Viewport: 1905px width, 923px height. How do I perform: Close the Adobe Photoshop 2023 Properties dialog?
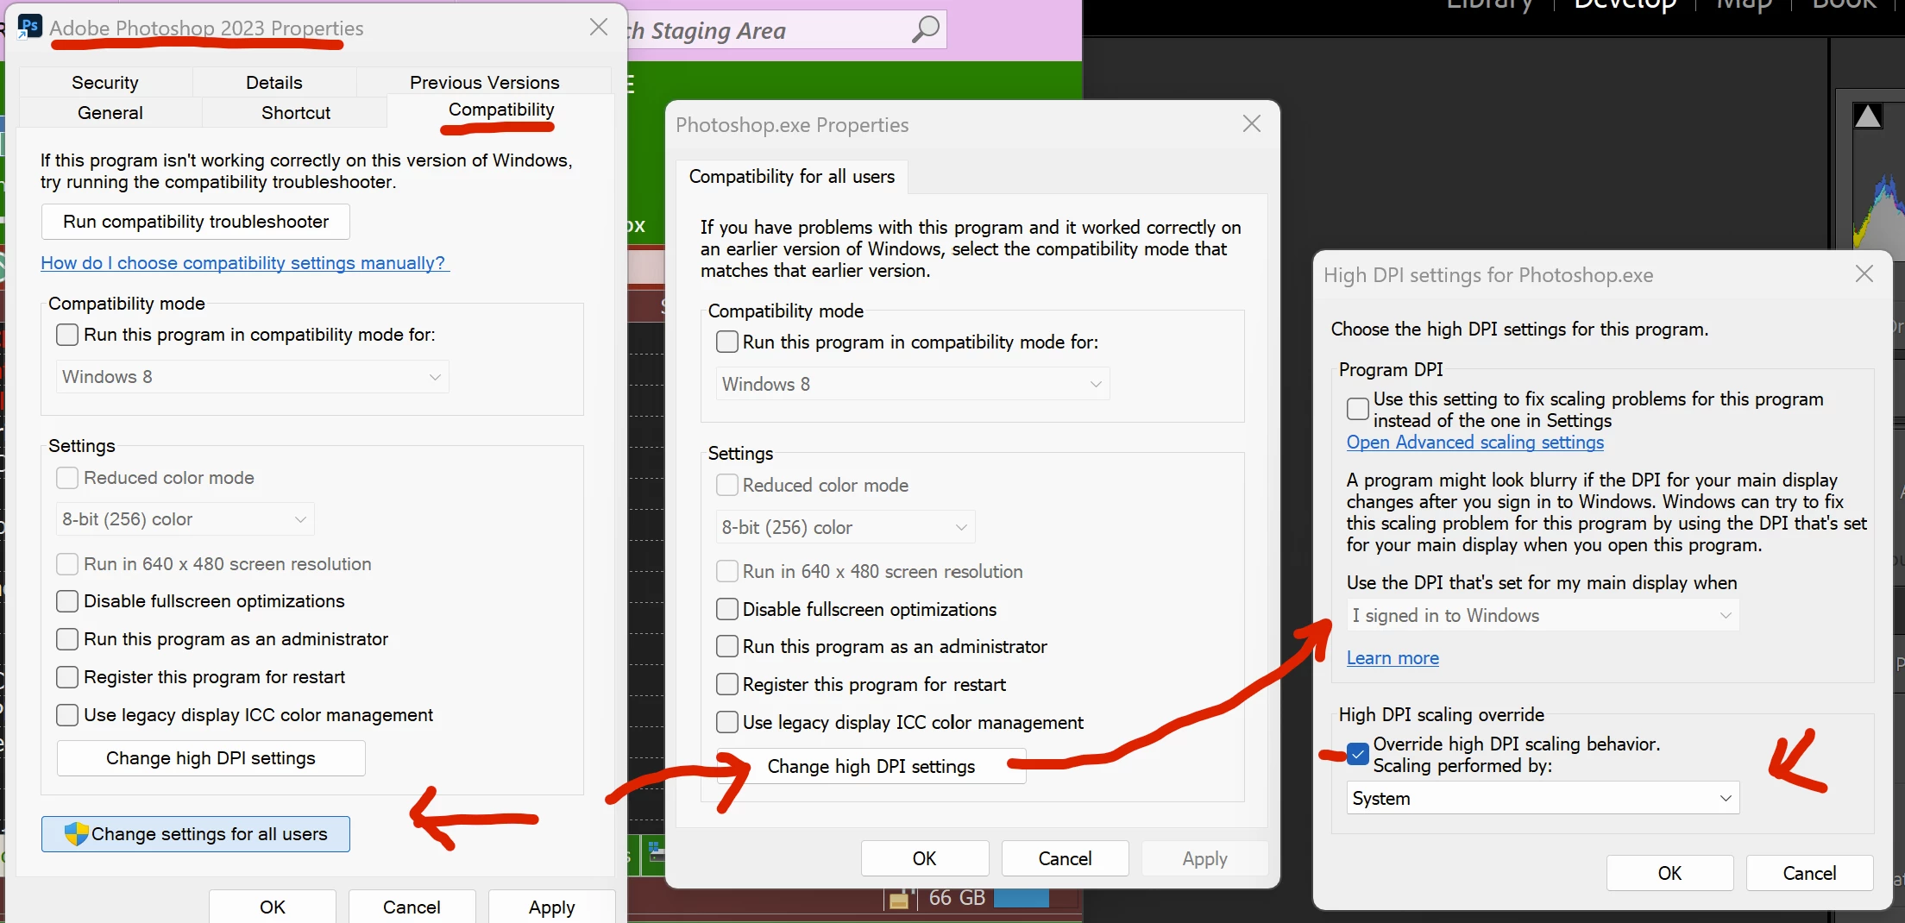(599, 27)
